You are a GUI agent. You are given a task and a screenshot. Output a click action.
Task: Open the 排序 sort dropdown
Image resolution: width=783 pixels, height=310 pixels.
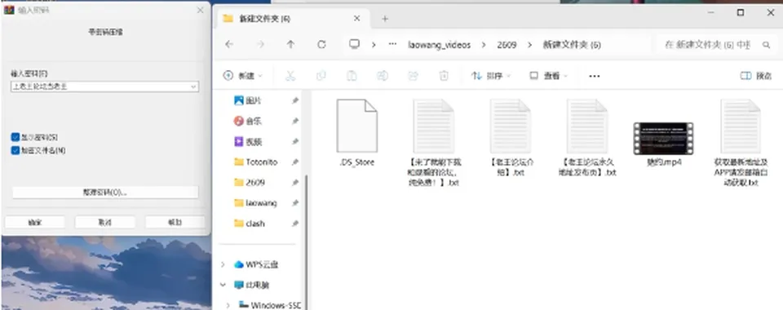[x=491, y=76]
